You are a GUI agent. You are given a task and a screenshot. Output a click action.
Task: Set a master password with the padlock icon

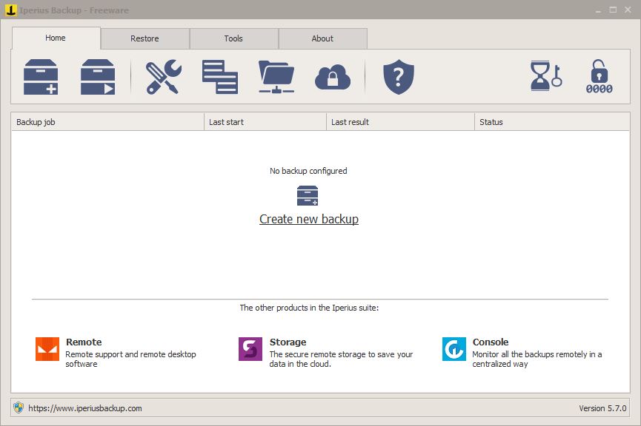[599, 75]
